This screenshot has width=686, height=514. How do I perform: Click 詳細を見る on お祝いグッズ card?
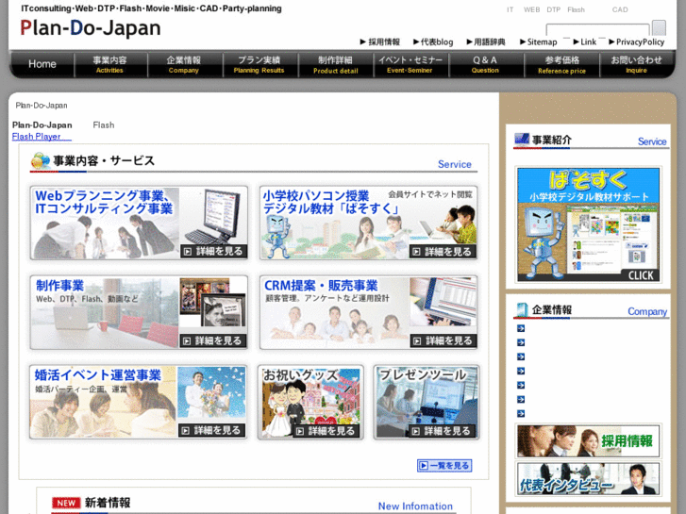click(x=326, y=431)
